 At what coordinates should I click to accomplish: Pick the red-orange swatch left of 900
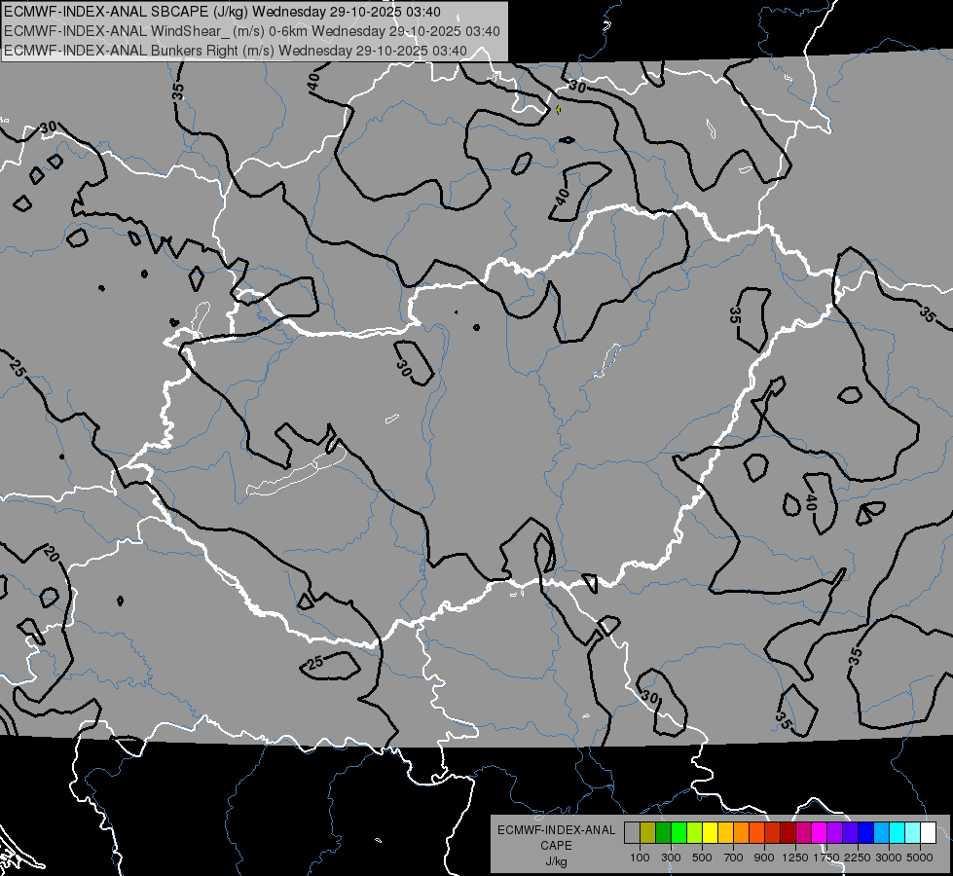(756, 832)
